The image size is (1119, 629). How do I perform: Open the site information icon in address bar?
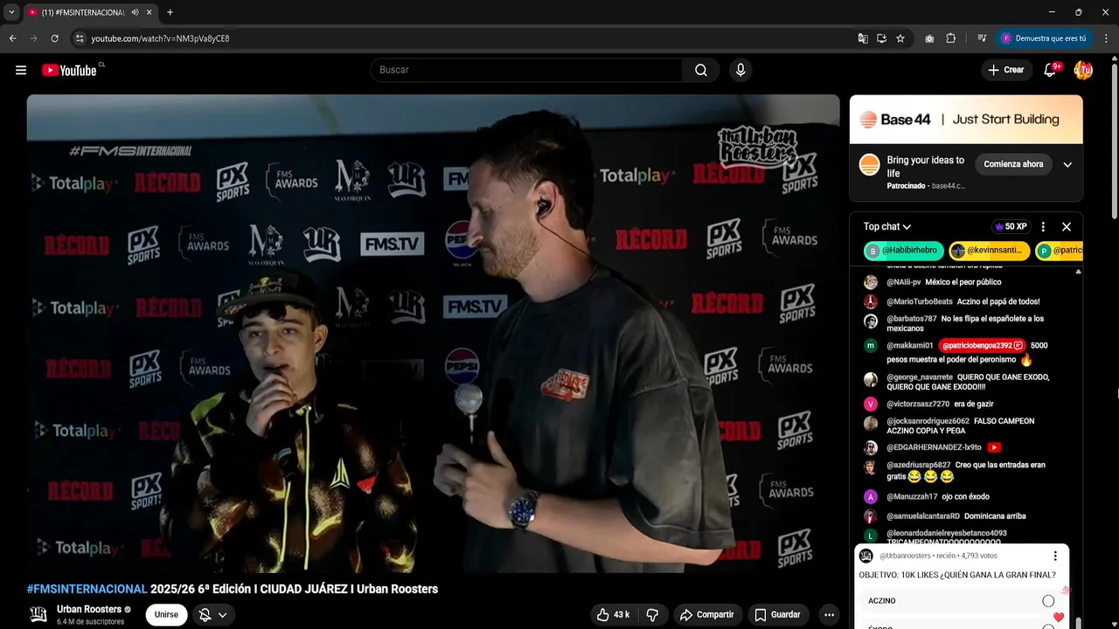pos(80,38)
